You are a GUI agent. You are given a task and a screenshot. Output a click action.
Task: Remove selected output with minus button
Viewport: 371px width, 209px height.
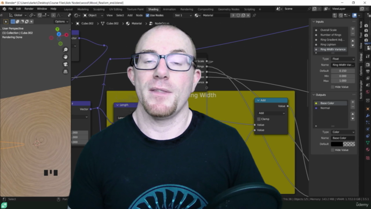[x=353, y=107]
